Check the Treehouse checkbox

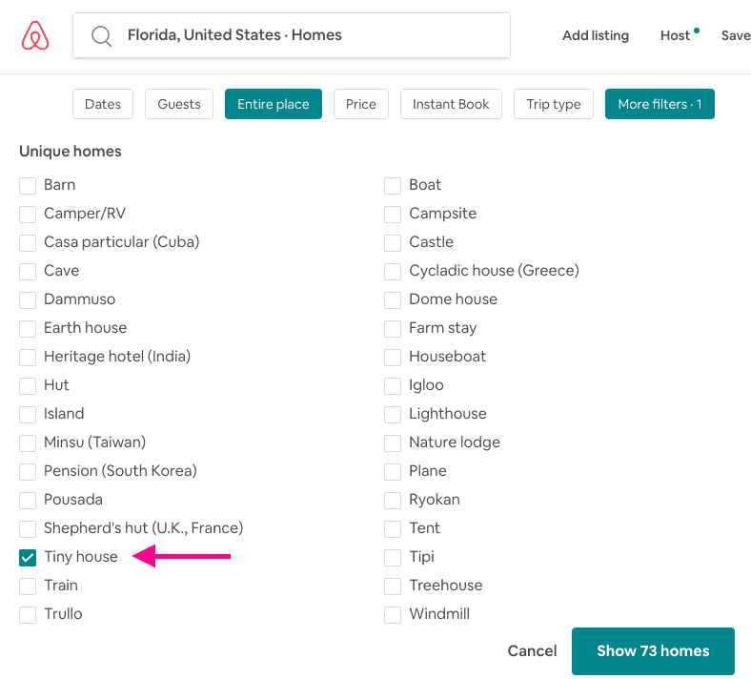pyautogui.click(x=393, y=586)
